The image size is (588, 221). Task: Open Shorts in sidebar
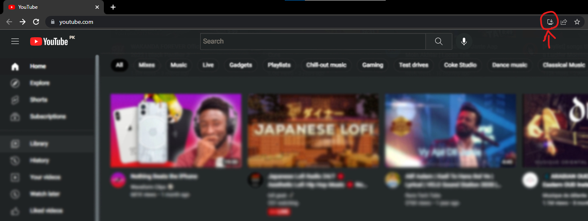coord(47,100)
